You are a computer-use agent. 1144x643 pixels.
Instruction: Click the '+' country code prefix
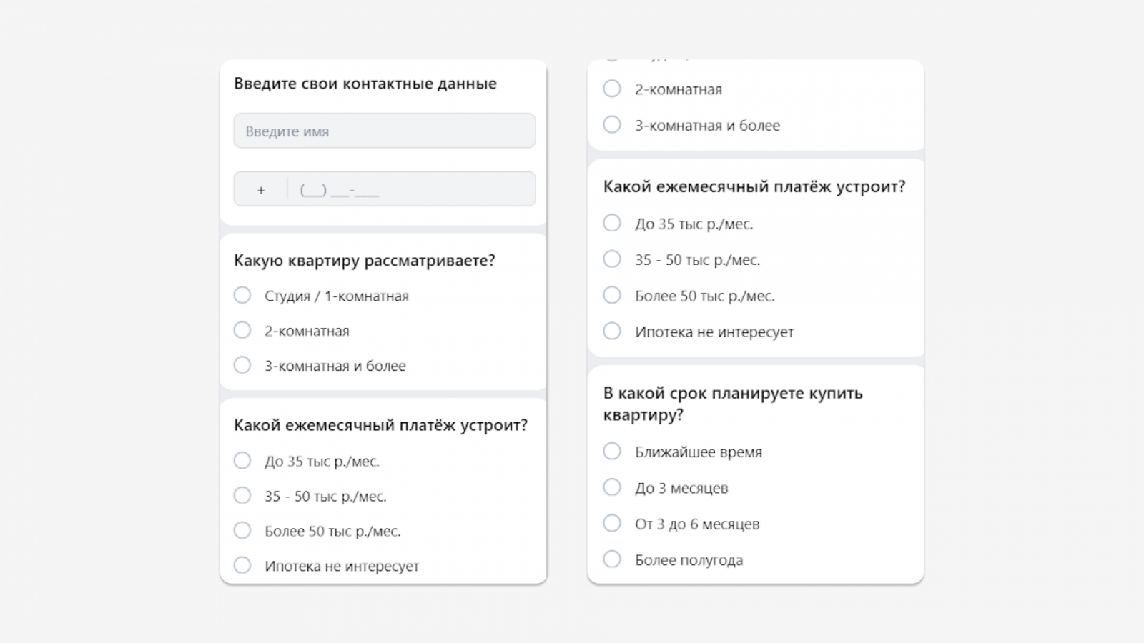[261, 190]
